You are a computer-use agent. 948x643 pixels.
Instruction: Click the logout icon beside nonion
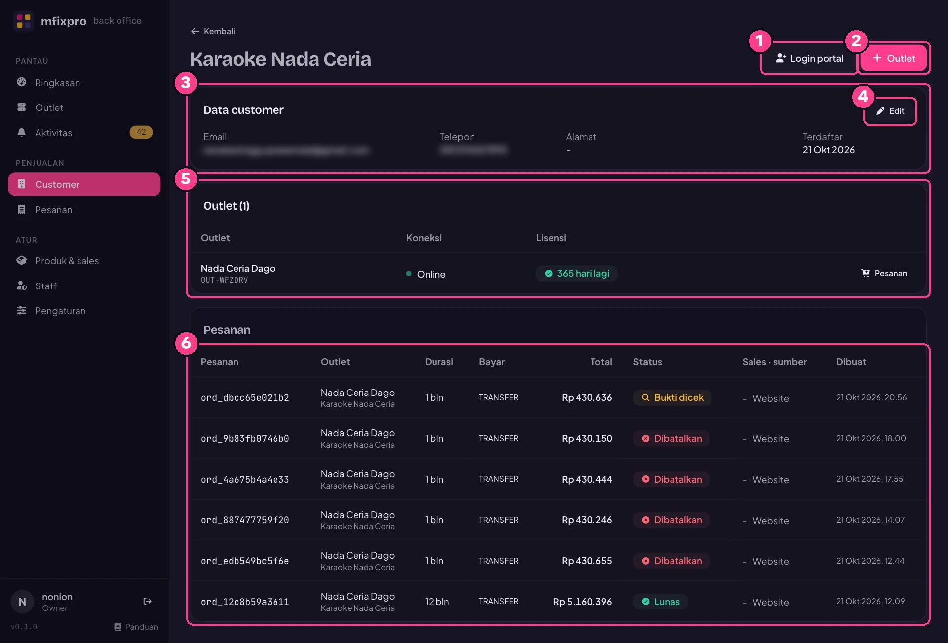(x=147, y=601)
